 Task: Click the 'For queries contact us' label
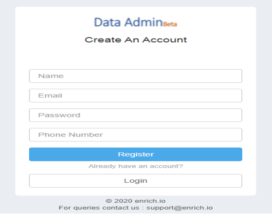[99, 208]
